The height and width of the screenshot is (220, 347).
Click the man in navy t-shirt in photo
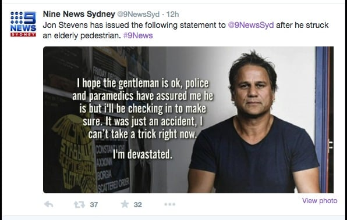[254, 122]
